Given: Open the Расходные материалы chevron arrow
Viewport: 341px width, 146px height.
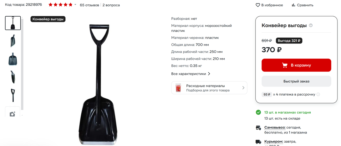Looking at the screenshot, I should (x=243, y=88).
